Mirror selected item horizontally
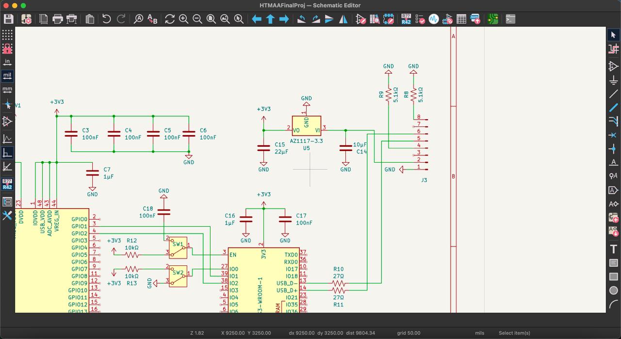 click(x=343, y=19)
